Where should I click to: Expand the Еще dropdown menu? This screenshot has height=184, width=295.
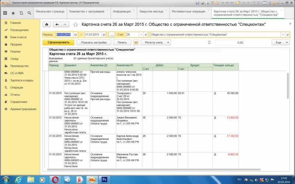pyautogui.click(x=280, y=42)
